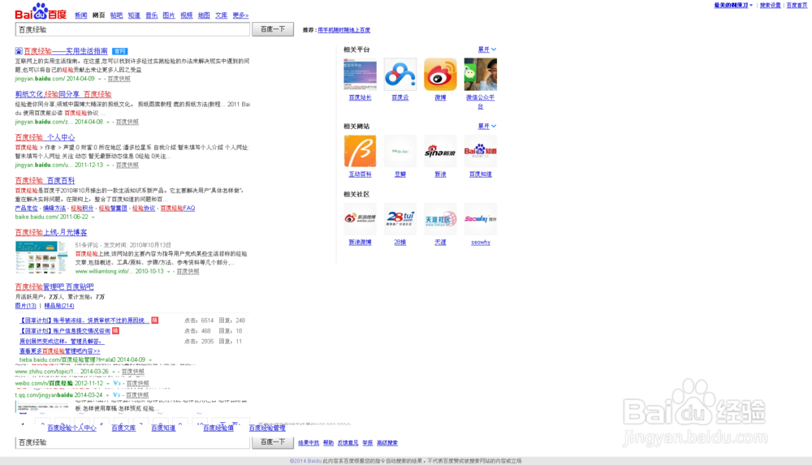
Task: Go to 百度首页 homepage link
Action: click(x=797, y=5)
